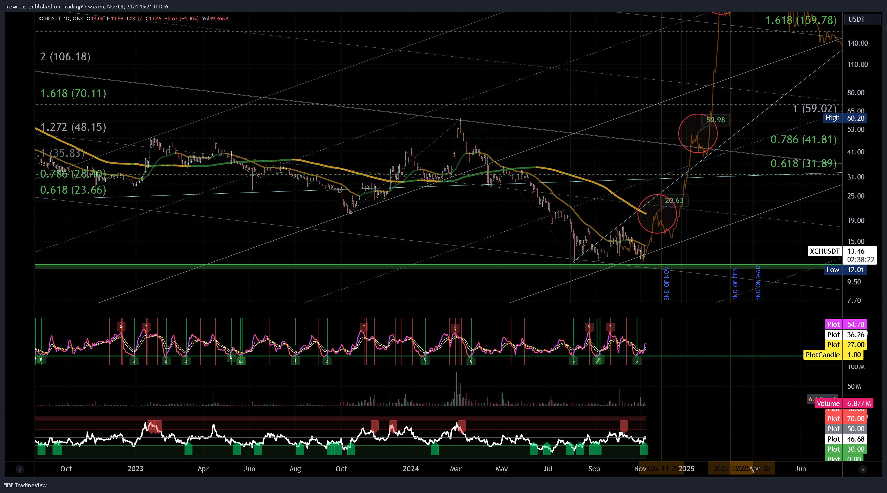Screen dimensions: 887x493
Task: Open the Trevictus published on TradingView.com header
Action: 86,7
